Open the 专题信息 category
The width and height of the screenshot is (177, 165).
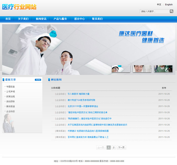[x=10, y=87]
